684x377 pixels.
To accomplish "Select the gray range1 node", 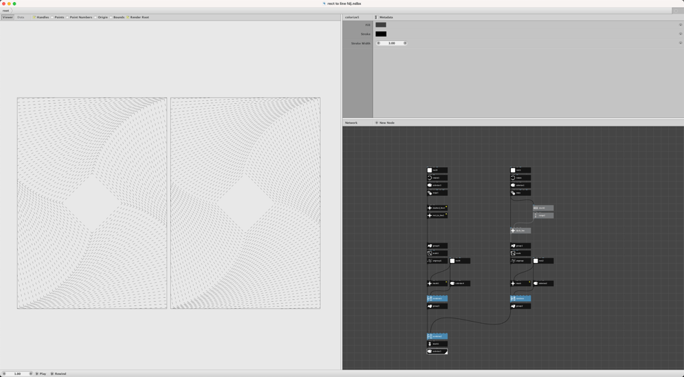I will [543, 216].
